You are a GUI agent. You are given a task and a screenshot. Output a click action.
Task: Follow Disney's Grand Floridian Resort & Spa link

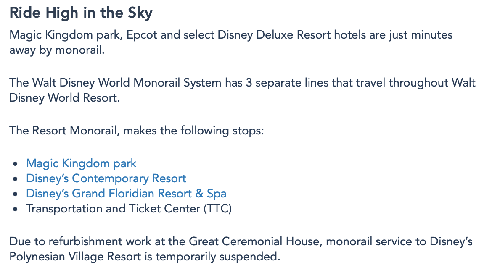click(126, 194)
